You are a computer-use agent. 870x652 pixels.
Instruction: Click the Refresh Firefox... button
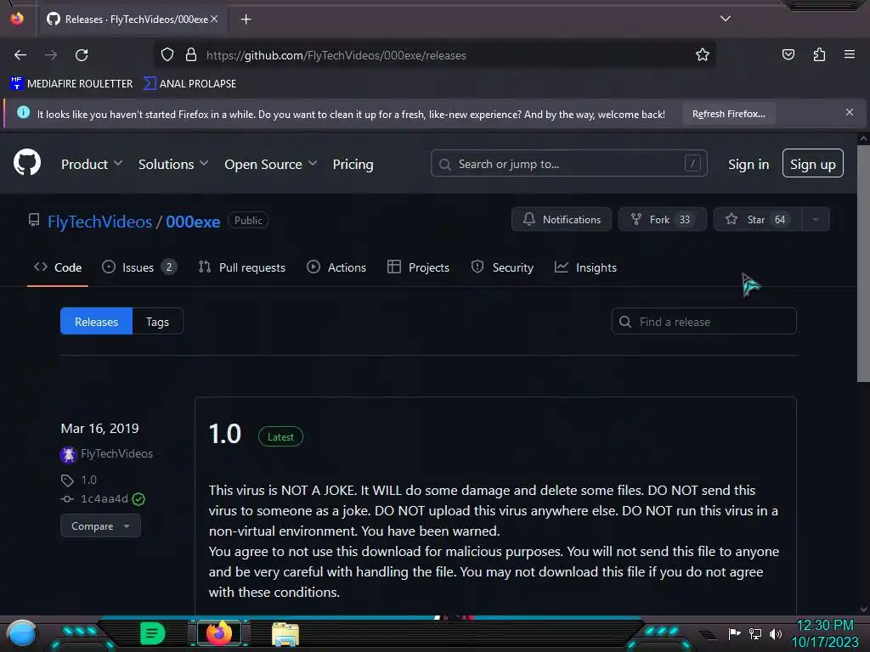point(728,115)
